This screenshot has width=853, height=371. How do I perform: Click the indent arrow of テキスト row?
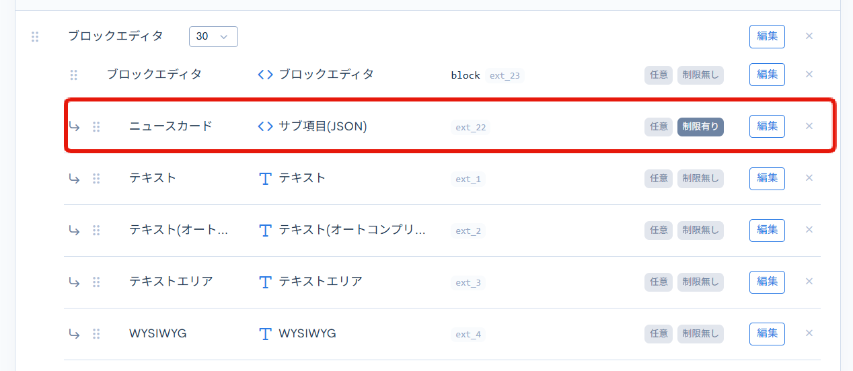tap(74, 179)
